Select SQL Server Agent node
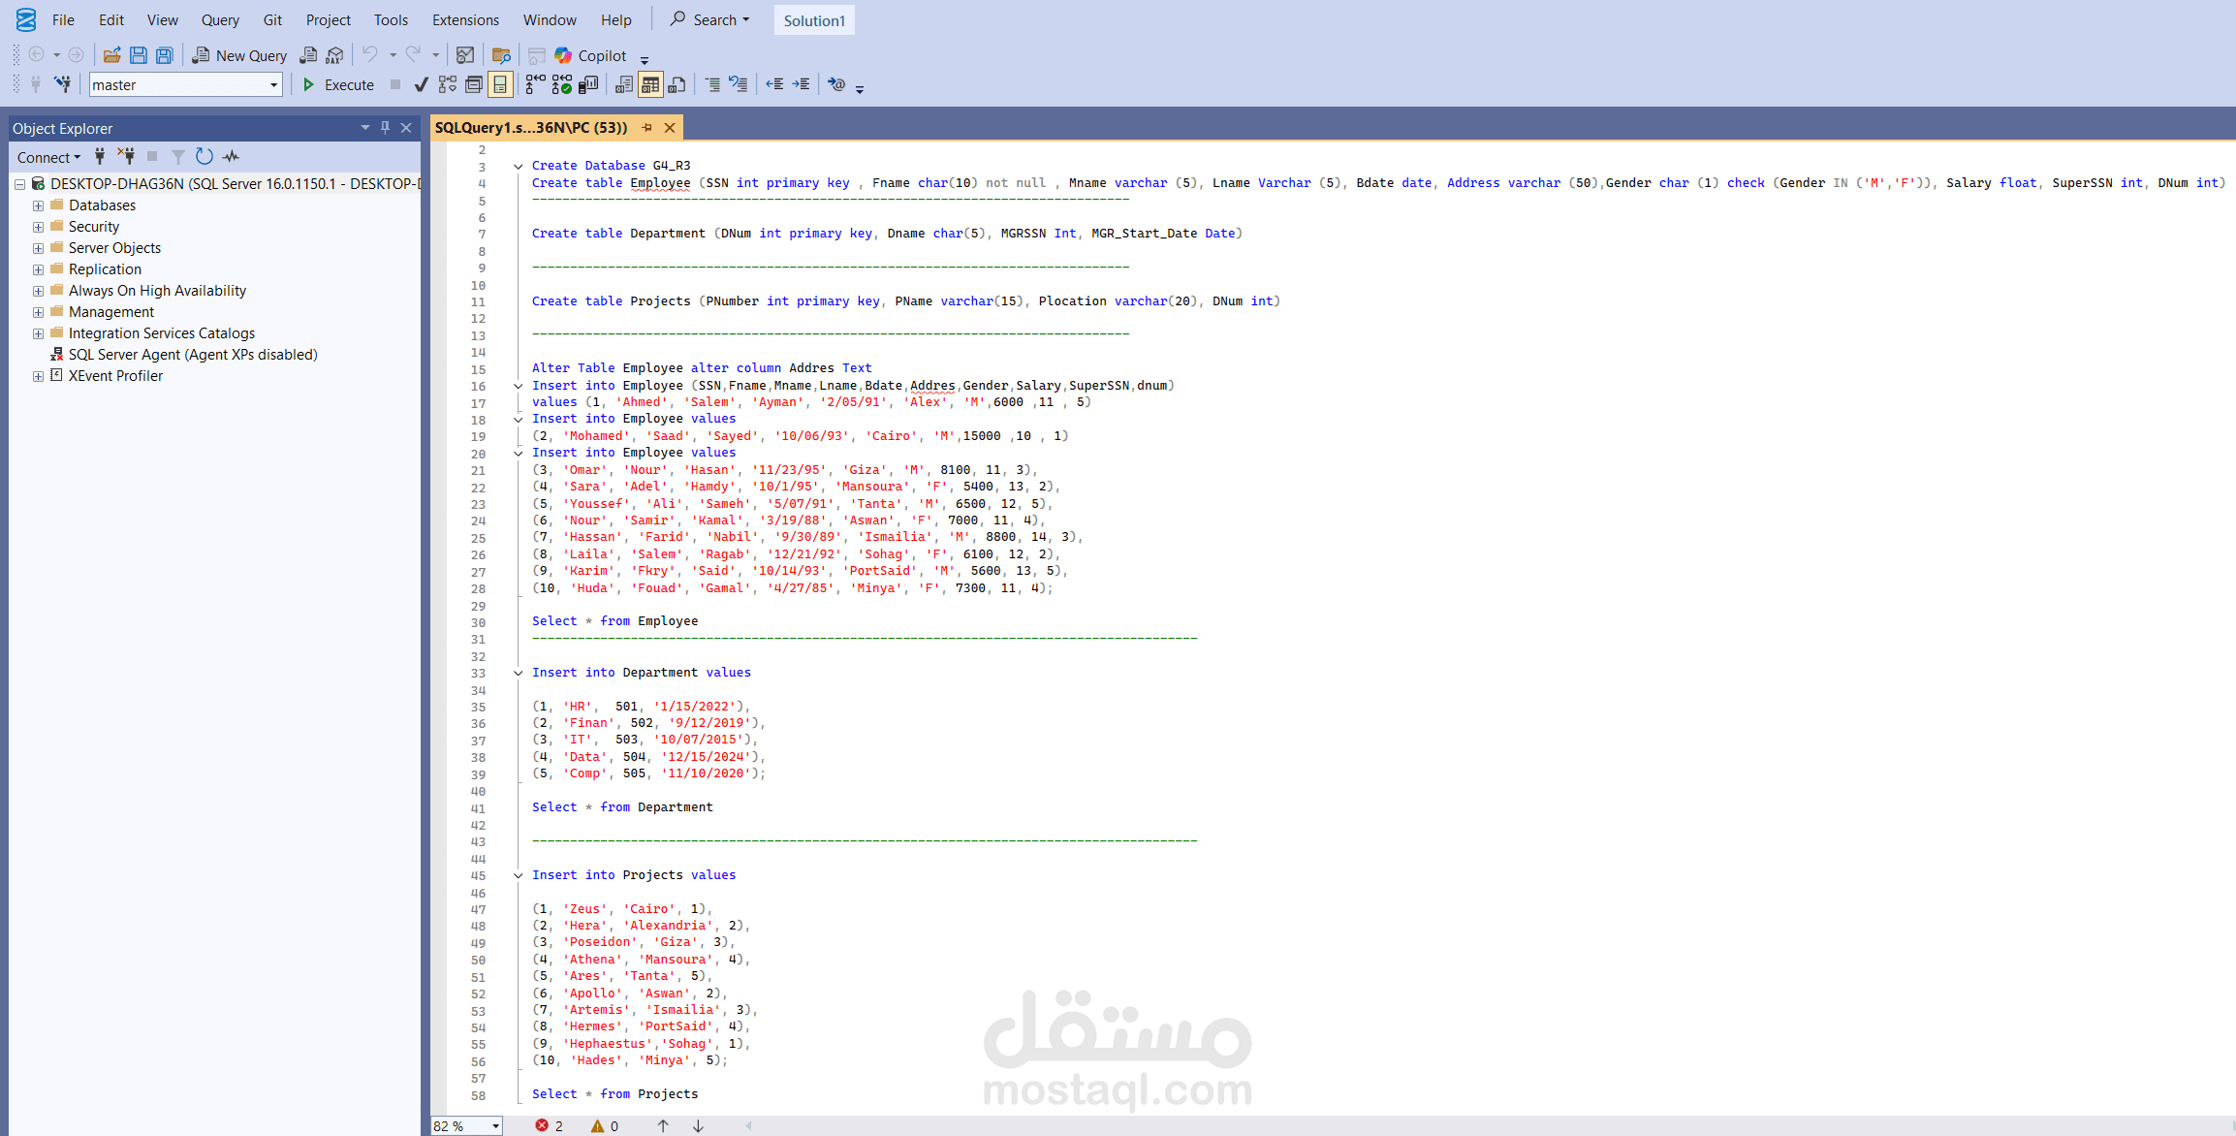 pos(192,355)
